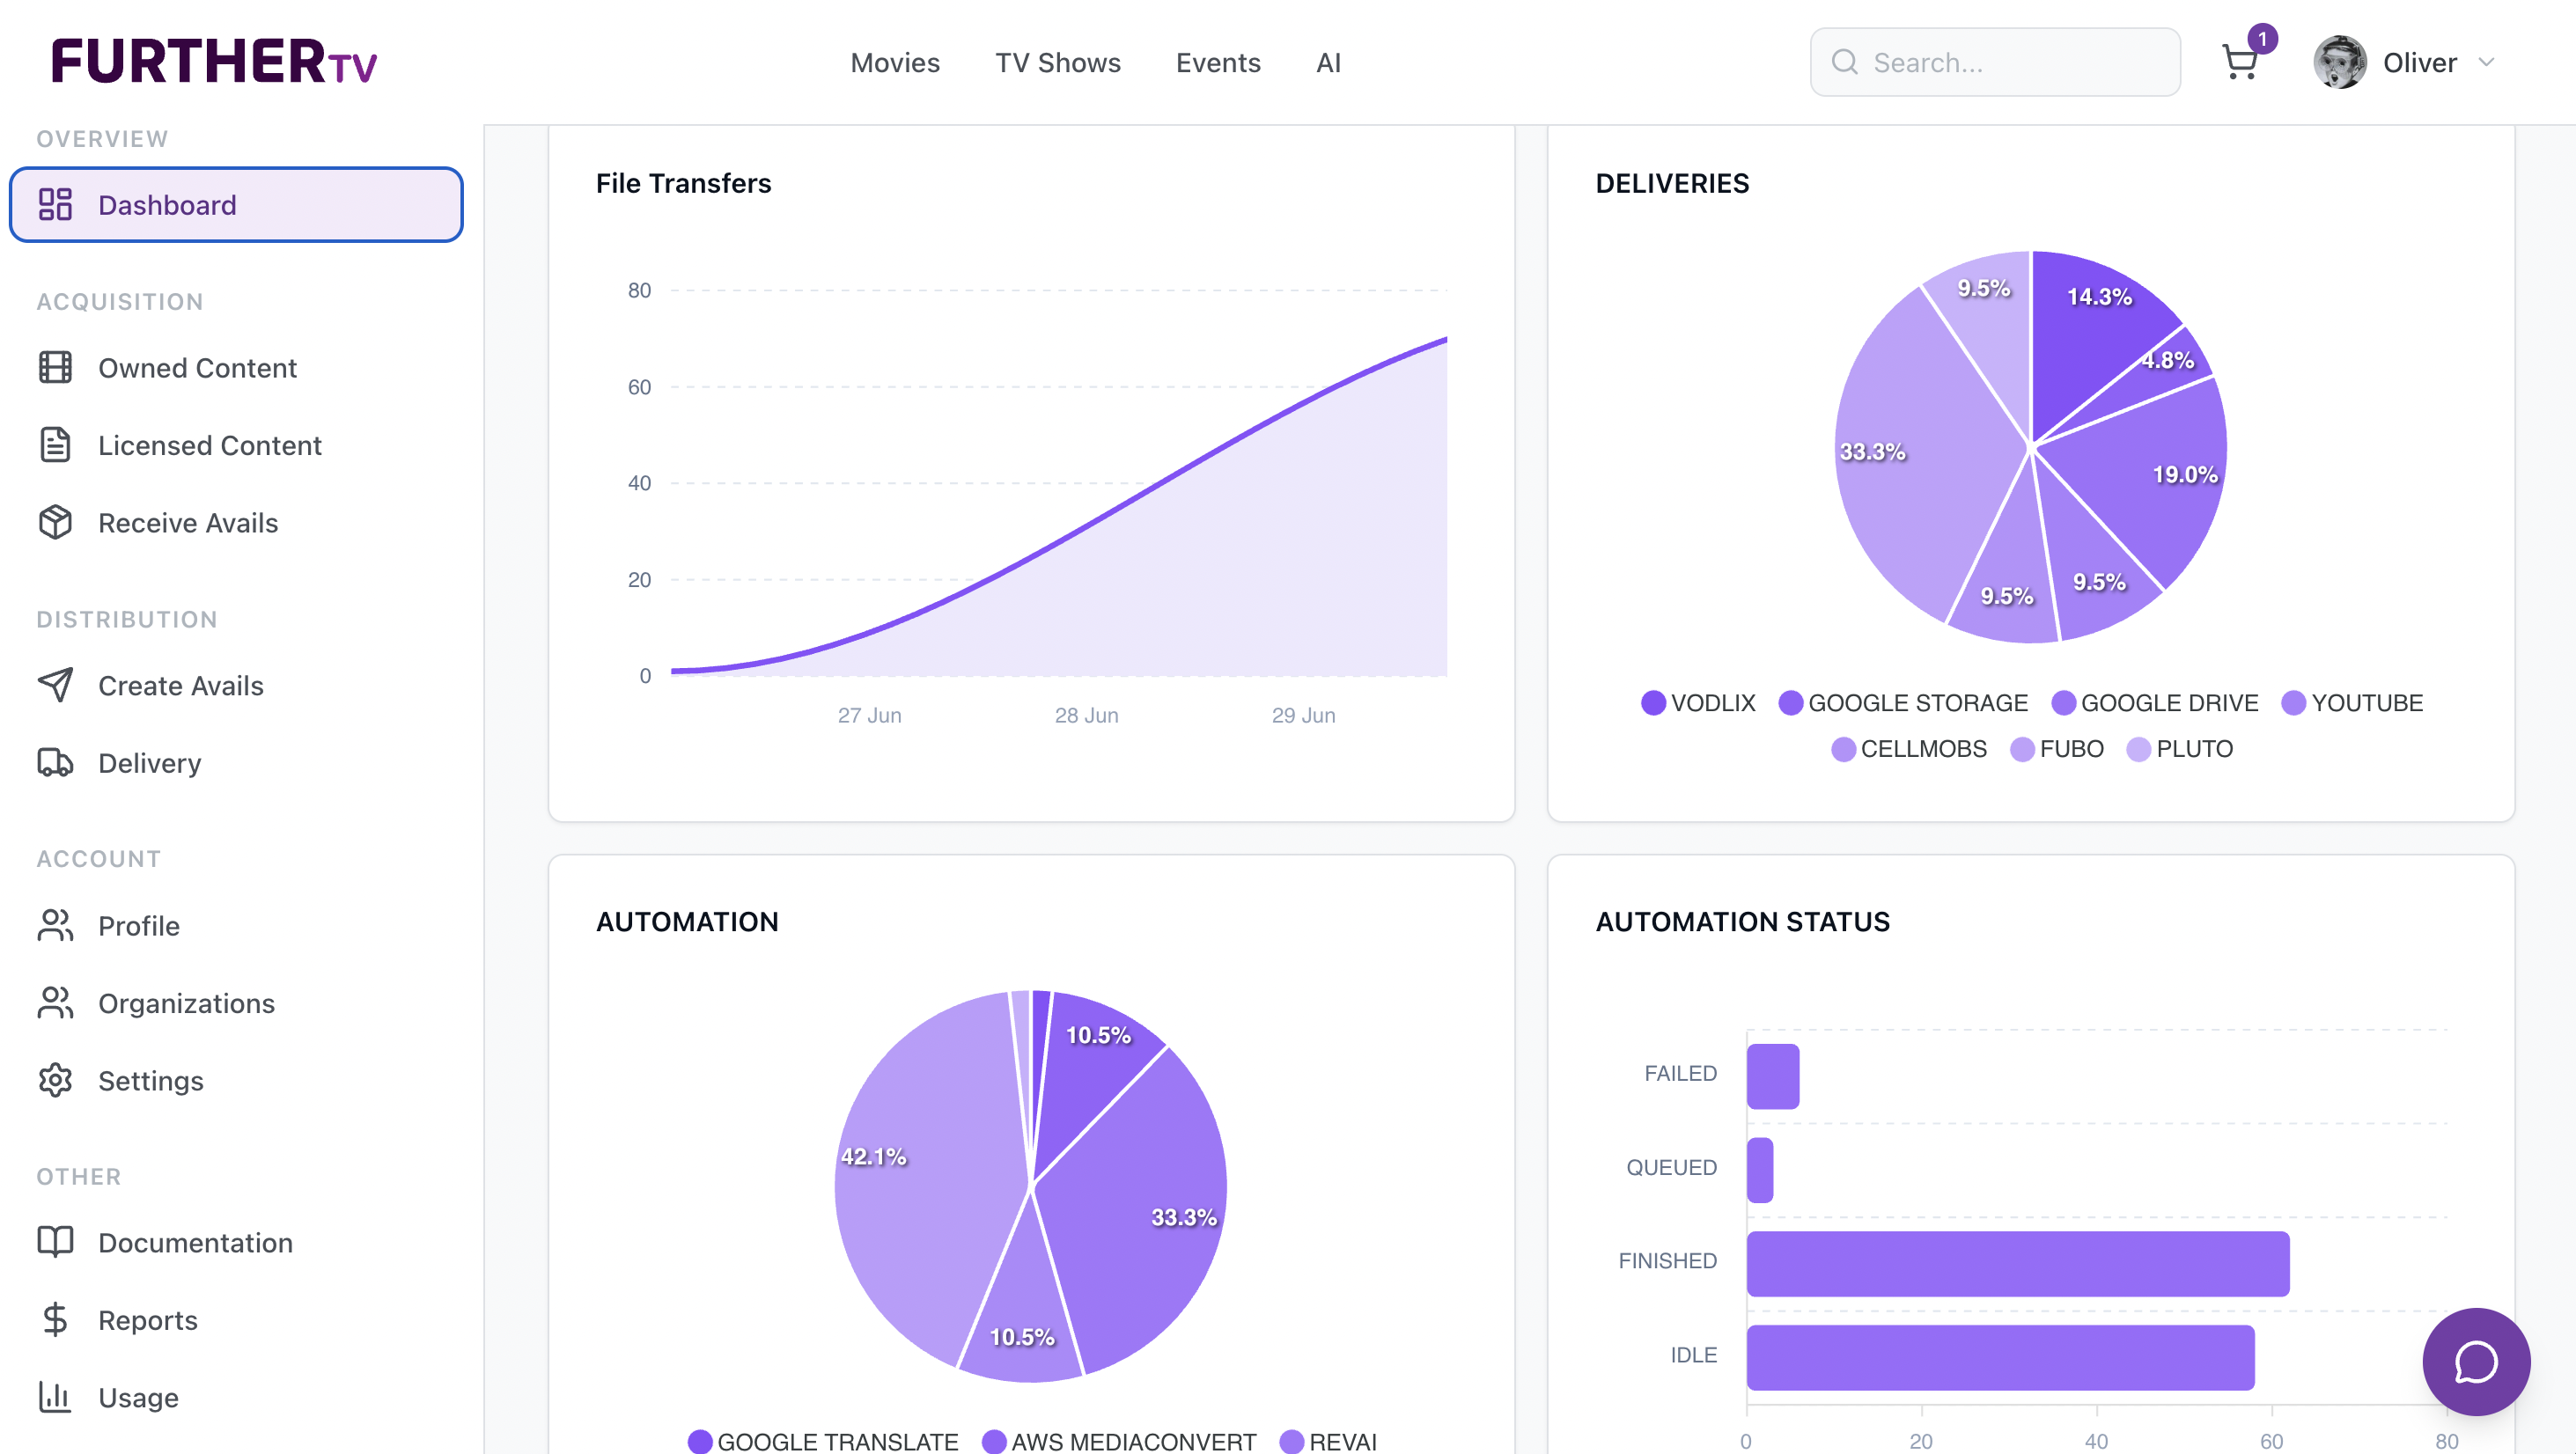Click Oliver's avatar picture
The width and height of the screenshot is (2576, 1454).
[x=2339, y=62]
